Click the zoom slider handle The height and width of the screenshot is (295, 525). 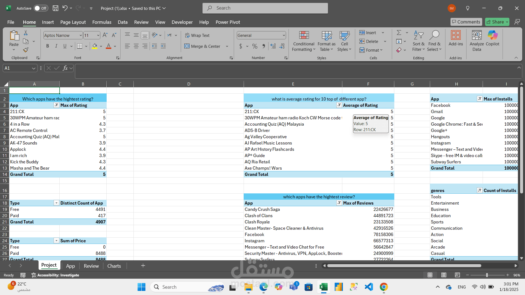[487, 275]
